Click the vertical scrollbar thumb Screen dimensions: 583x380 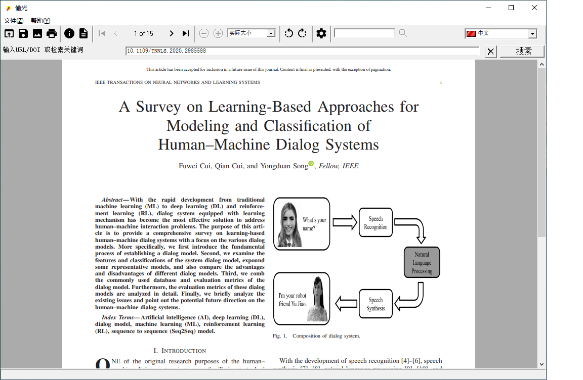542,152
